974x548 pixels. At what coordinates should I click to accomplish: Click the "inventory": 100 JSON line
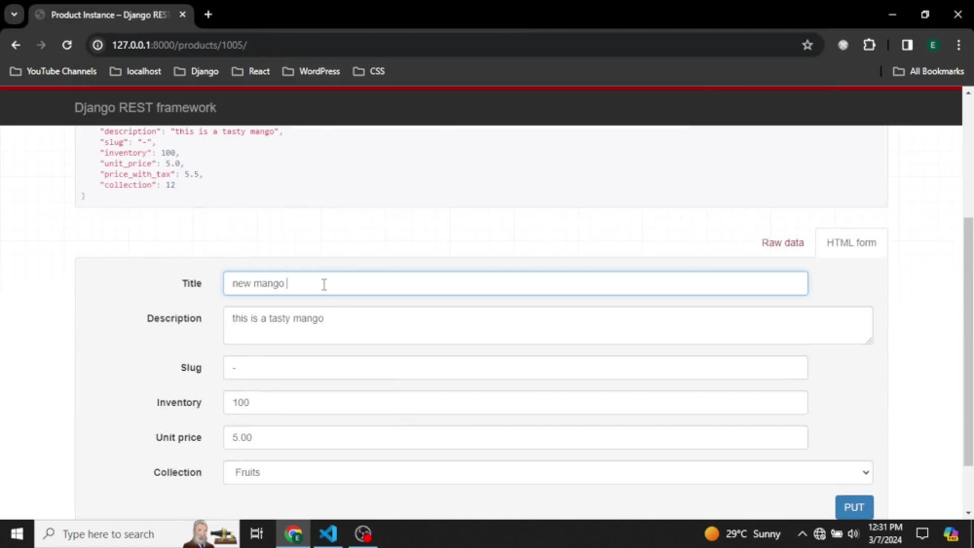pyautogui.click(x=139, y=153)
